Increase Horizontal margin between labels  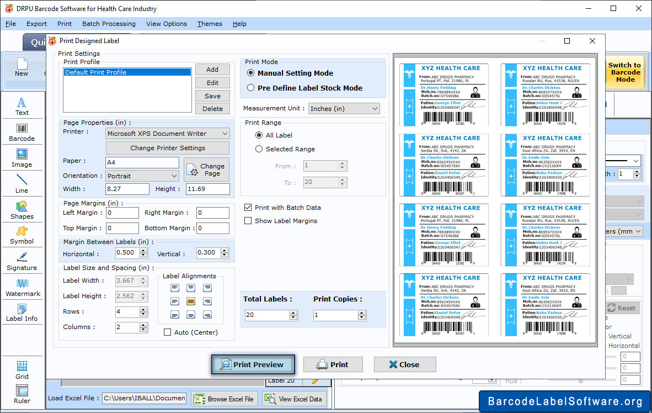pos(143,250)
